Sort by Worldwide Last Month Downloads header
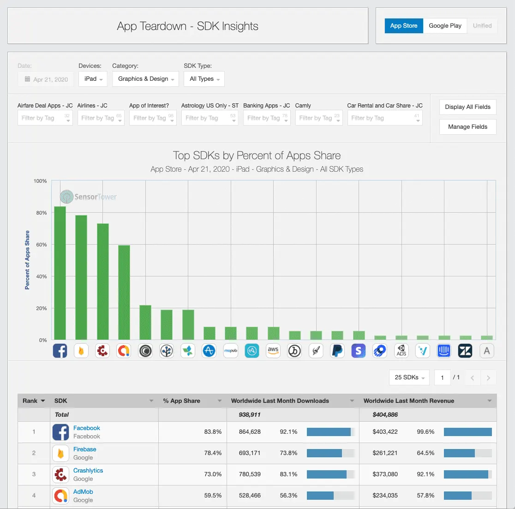The image size is (515, 509). click(293, 401)
